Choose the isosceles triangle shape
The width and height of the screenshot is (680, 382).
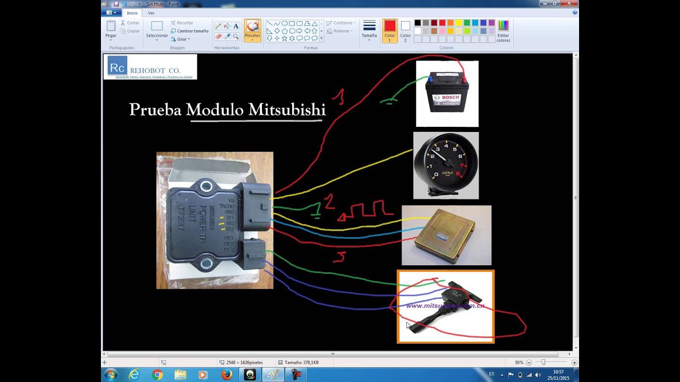pos(314,24)
